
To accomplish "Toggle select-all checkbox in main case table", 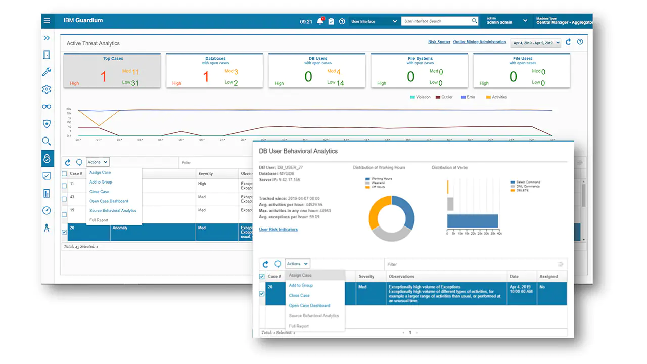I will (x=64, y=174).
